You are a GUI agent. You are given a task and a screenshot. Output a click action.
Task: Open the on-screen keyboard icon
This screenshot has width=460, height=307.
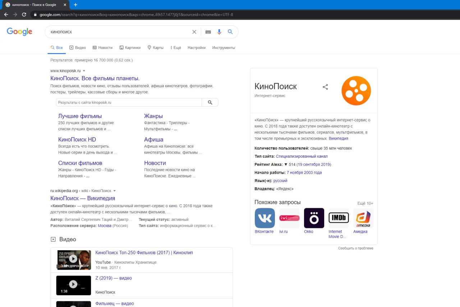click(208, 32)
